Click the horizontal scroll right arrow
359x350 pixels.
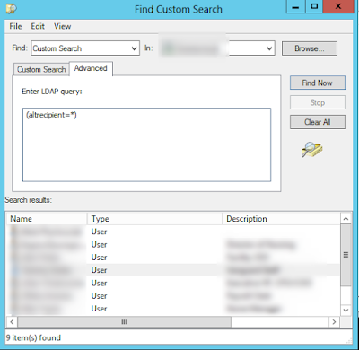point(334,322)
